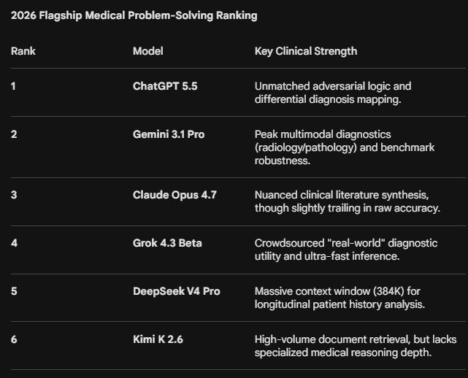
Task: Select the Model column header
Action: (x=147, y=51)
